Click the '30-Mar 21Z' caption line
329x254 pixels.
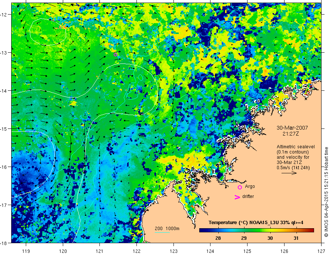(x=289, y=162)
